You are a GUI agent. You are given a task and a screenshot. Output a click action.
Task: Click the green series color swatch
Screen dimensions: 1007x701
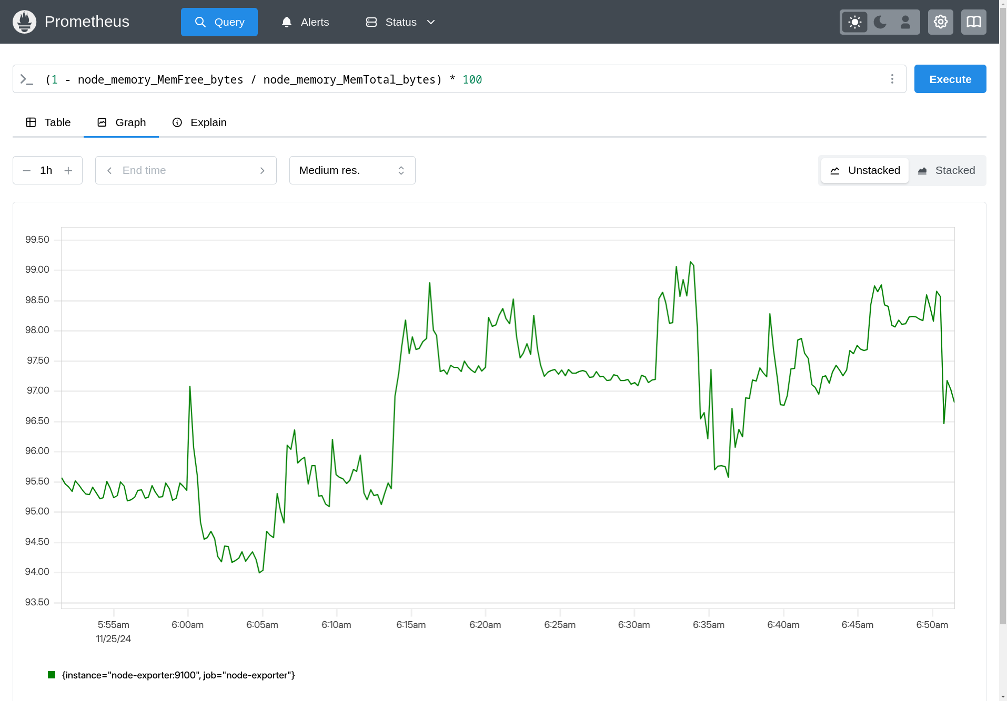[x=52, y=675]
